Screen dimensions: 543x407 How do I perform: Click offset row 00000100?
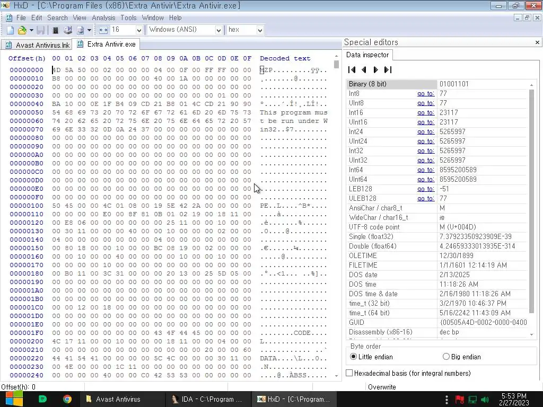click(x=27, y=206)
